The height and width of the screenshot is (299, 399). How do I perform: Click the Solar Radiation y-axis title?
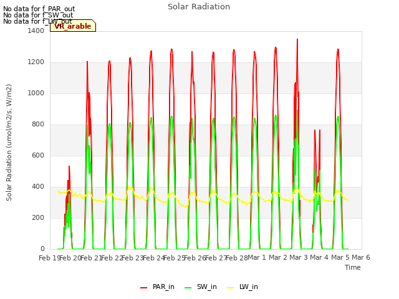(9, 143)
